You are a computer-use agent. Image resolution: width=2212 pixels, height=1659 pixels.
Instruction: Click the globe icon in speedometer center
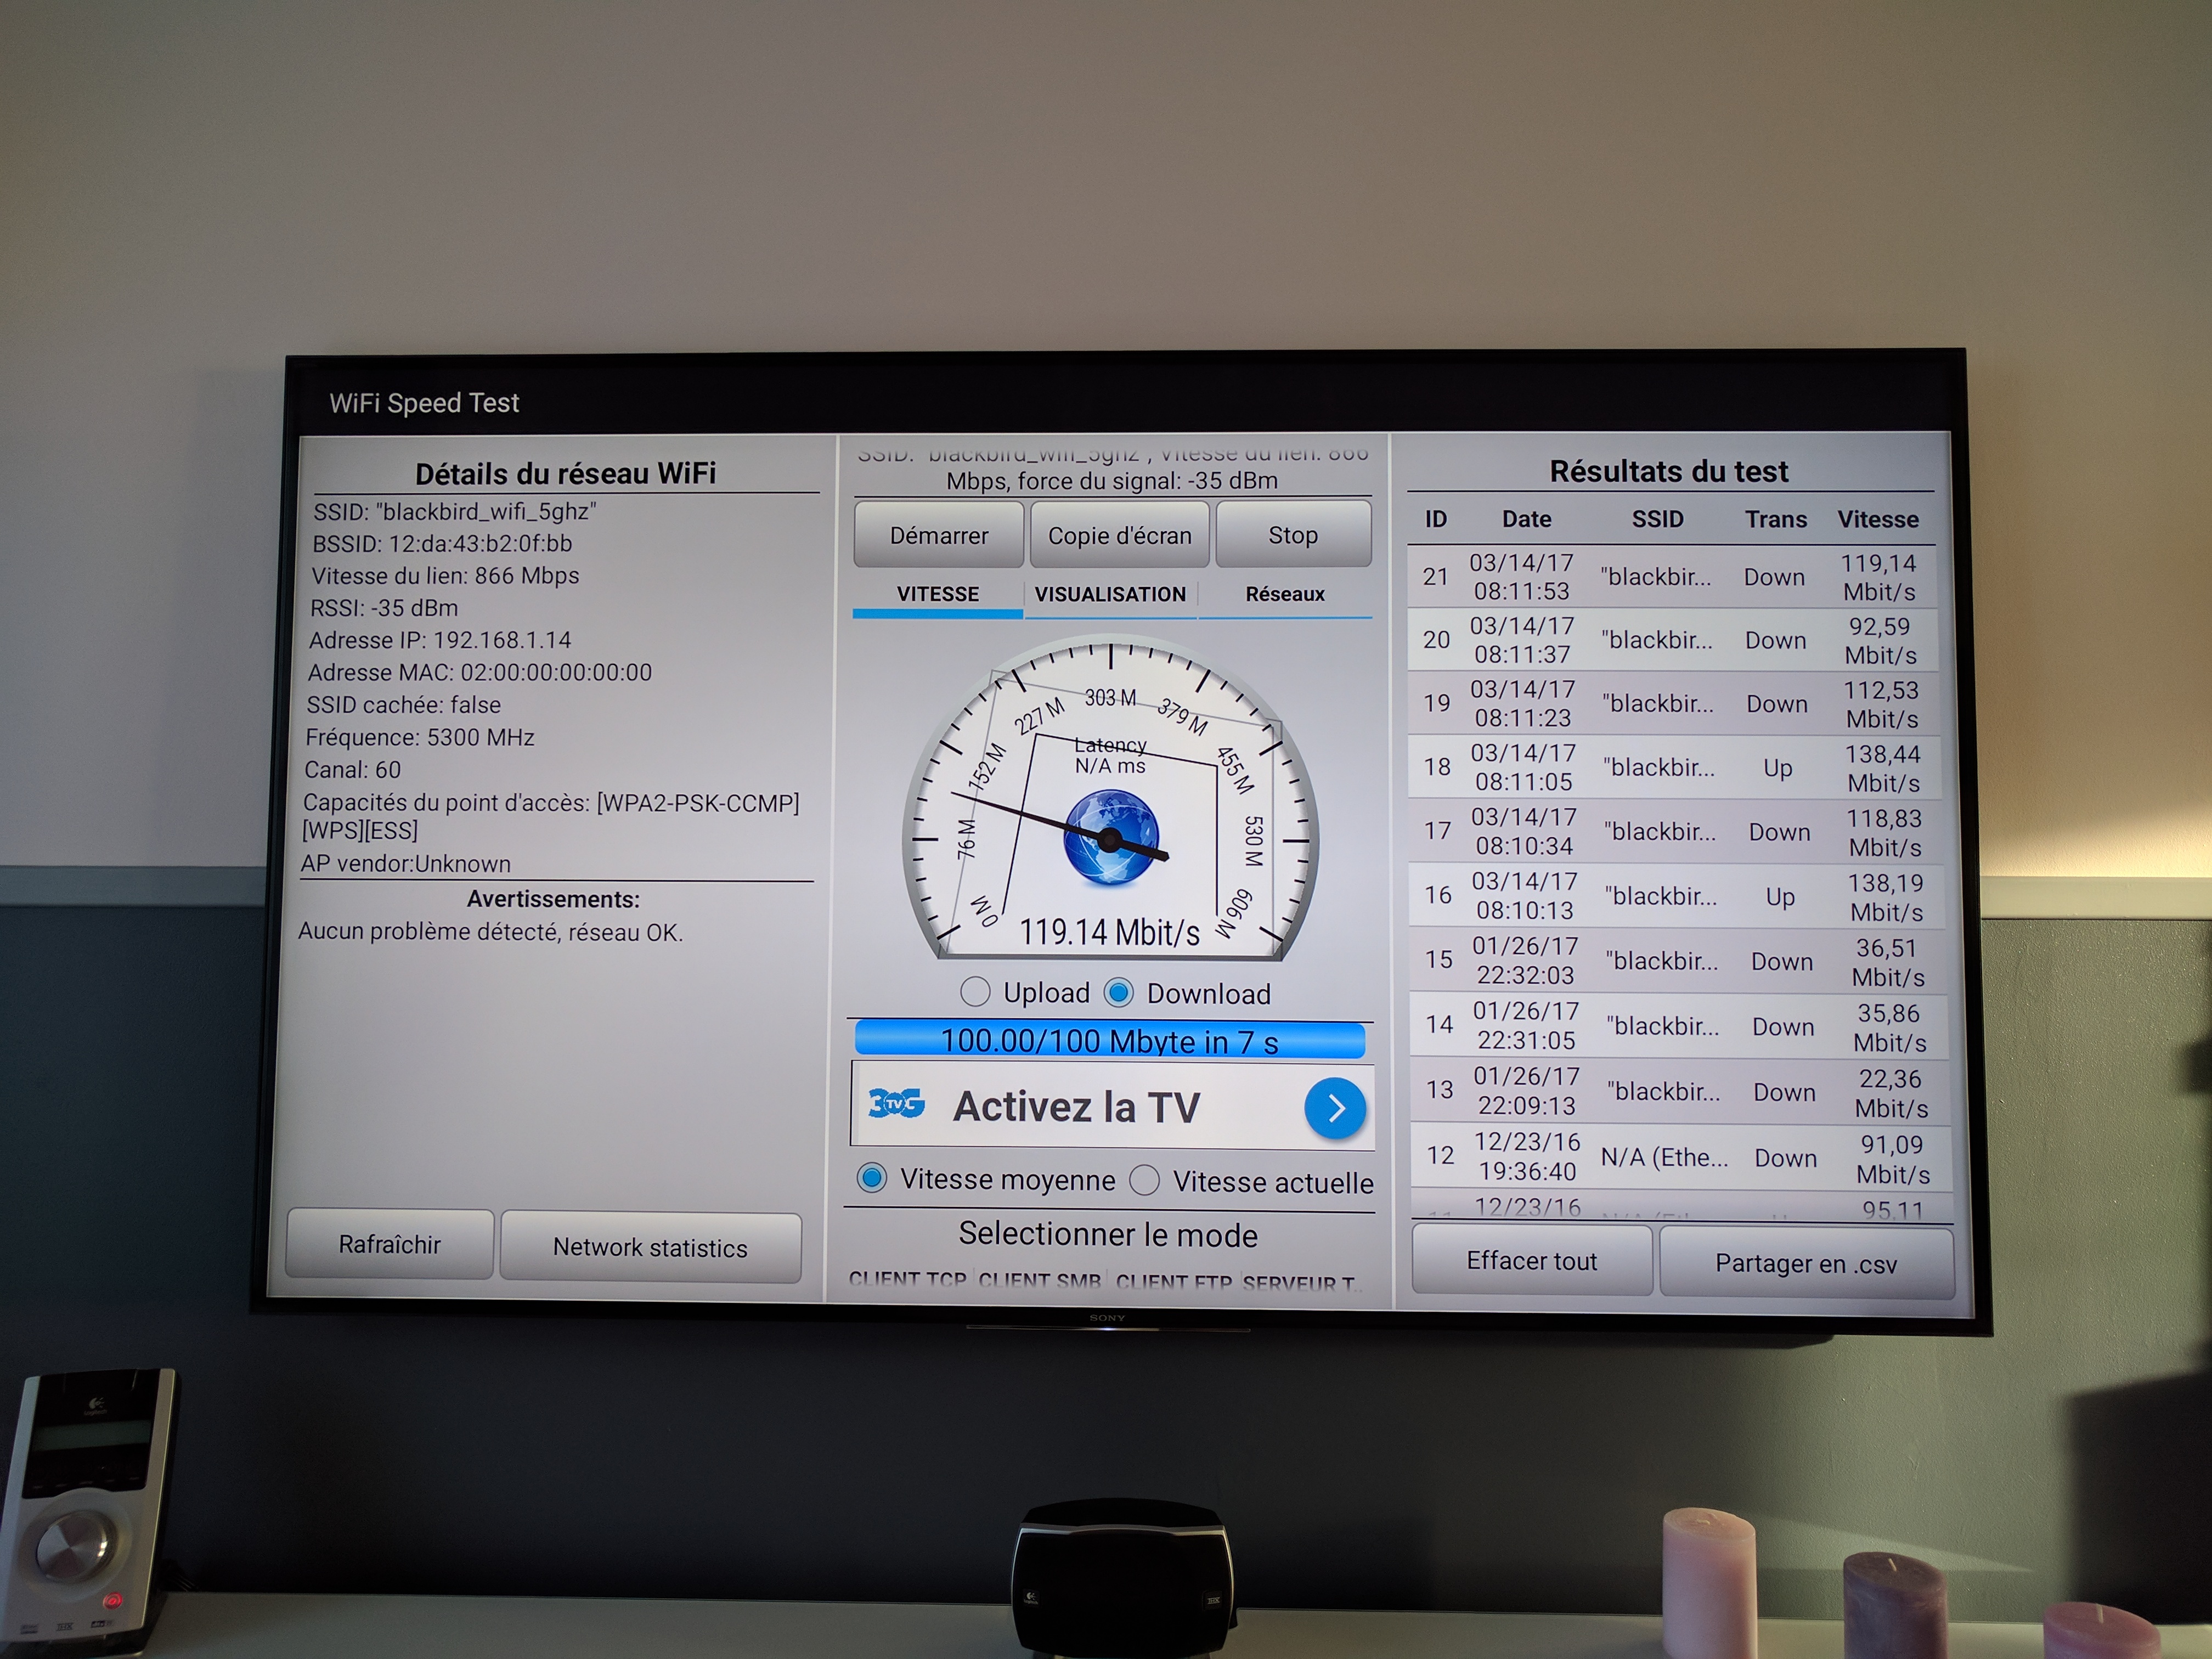(x=1111, y=837)
